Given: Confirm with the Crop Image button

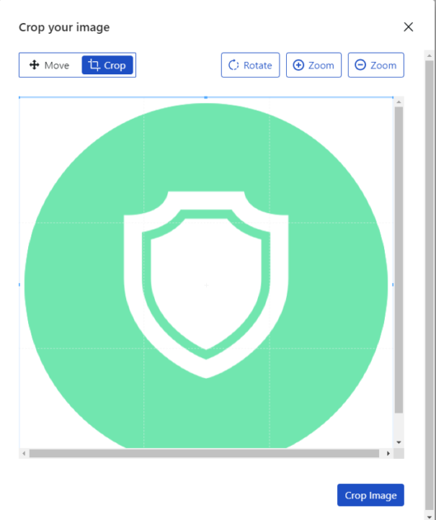Looking at the screenshot, I should pyautogui.click(x=370, y=494).
